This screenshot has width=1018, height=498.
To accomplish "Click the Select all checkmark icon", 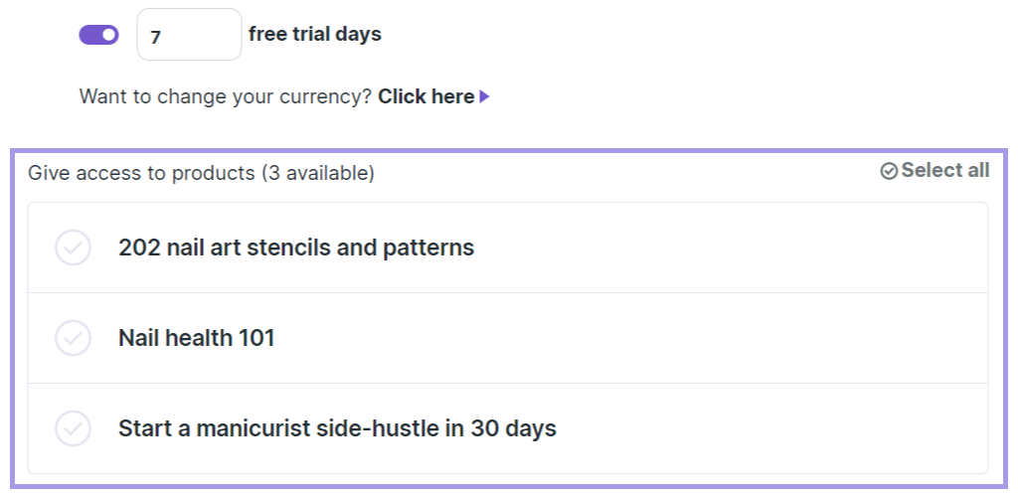I will (889, 171).
